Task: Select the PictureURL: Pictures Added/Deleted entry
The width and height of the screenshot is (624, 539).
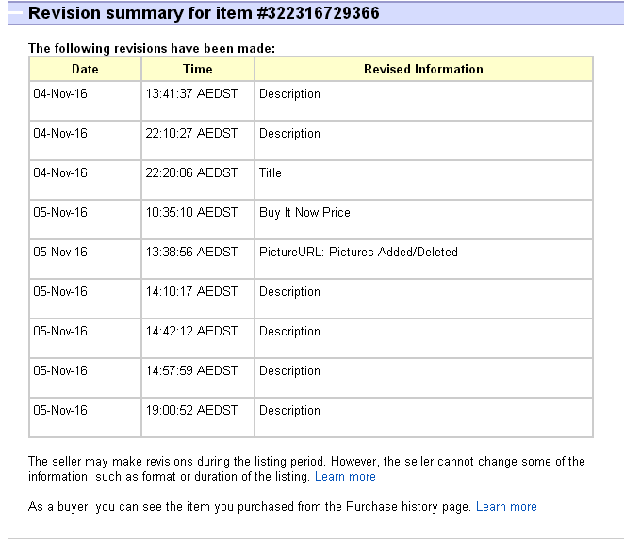Action: 358,253
